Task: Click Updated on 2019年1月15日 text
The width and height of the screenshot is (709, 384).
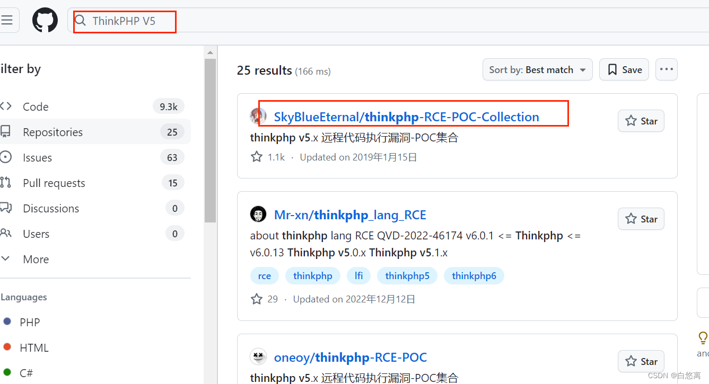Action: coord(358,157)
